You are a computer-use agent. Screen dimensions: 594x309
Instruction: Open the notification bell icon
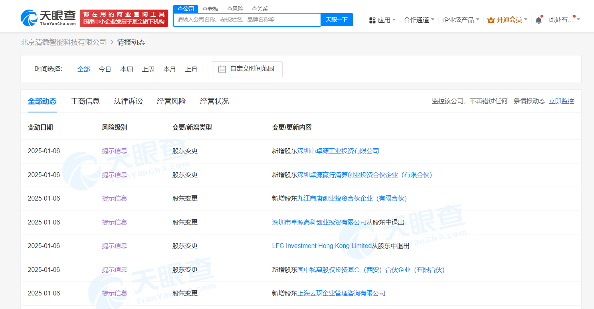[x=539, y=20]
